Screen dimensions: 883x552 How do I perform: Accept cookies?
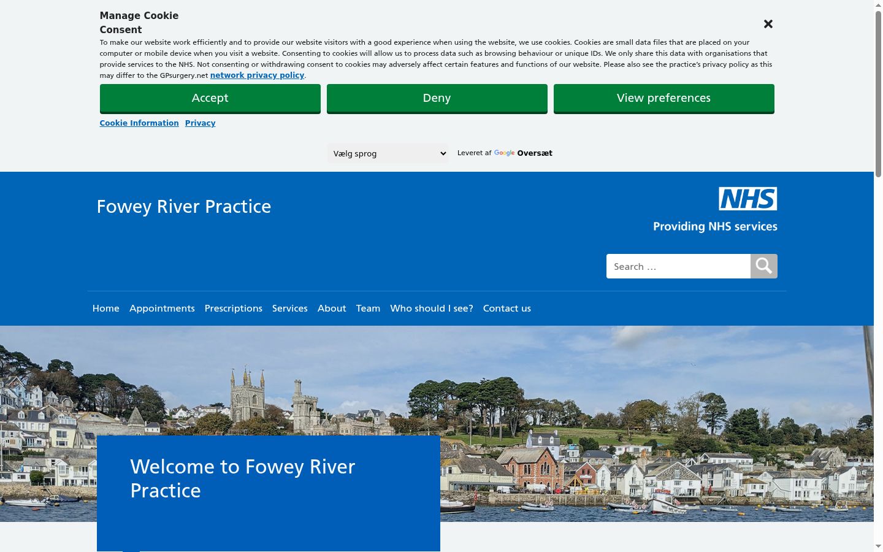[x=210, y=98]
